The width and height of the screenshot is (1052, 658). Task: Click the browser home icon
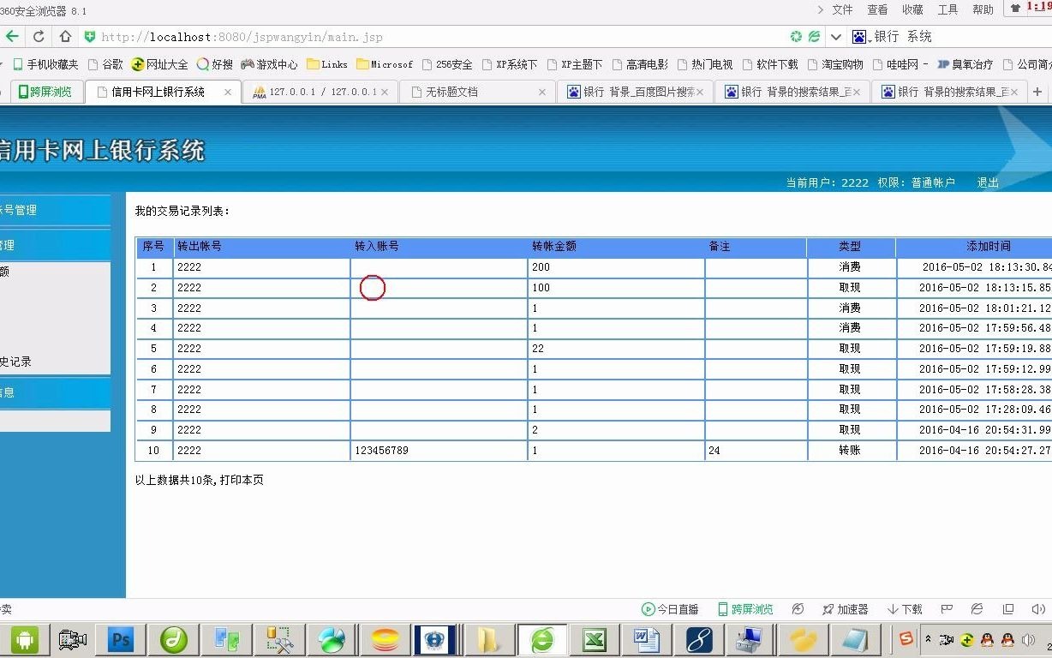pyautogui.click(x=64, y=37)
